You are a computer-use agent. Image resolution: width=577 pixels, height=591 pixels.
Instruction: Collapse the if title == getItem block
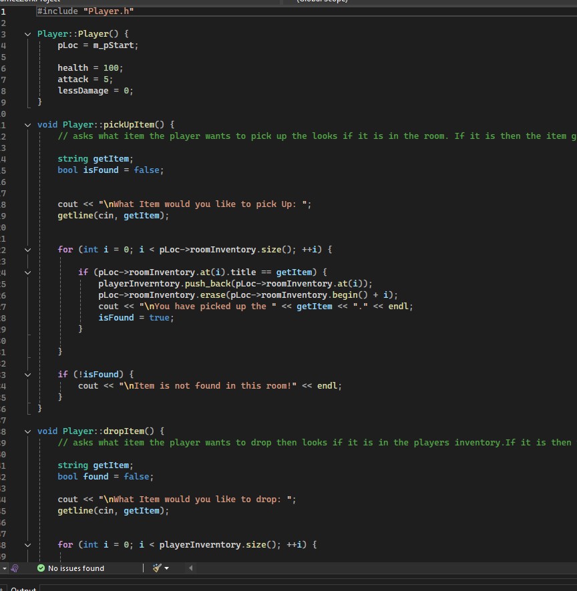27,272
